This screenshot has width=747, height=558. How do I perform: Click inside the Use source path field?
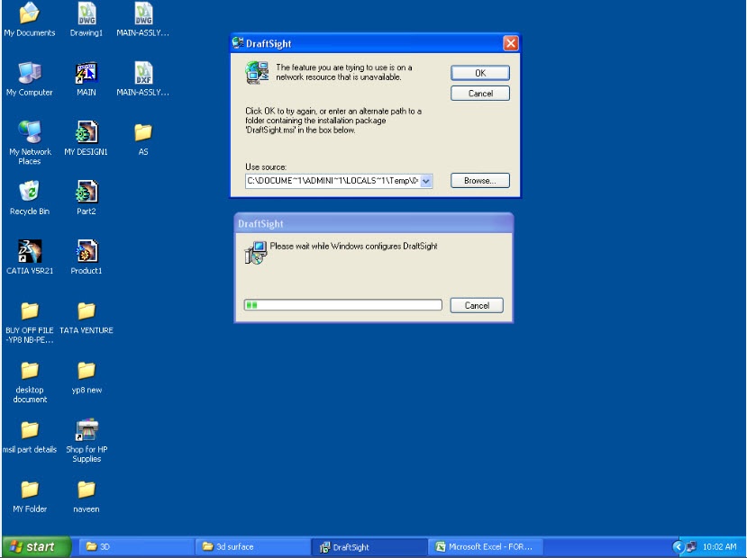click(333, 181)
